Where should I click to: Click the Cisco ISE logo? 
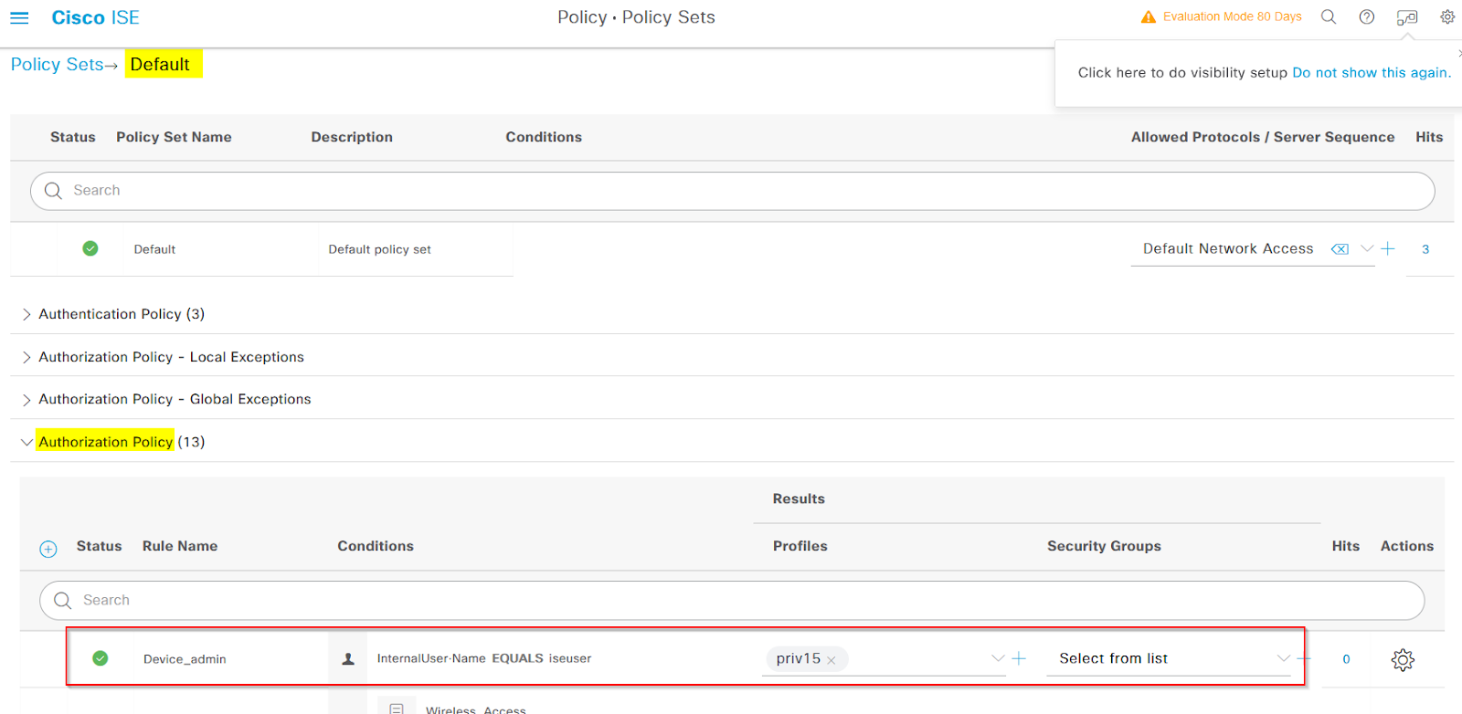pos(95,17)
